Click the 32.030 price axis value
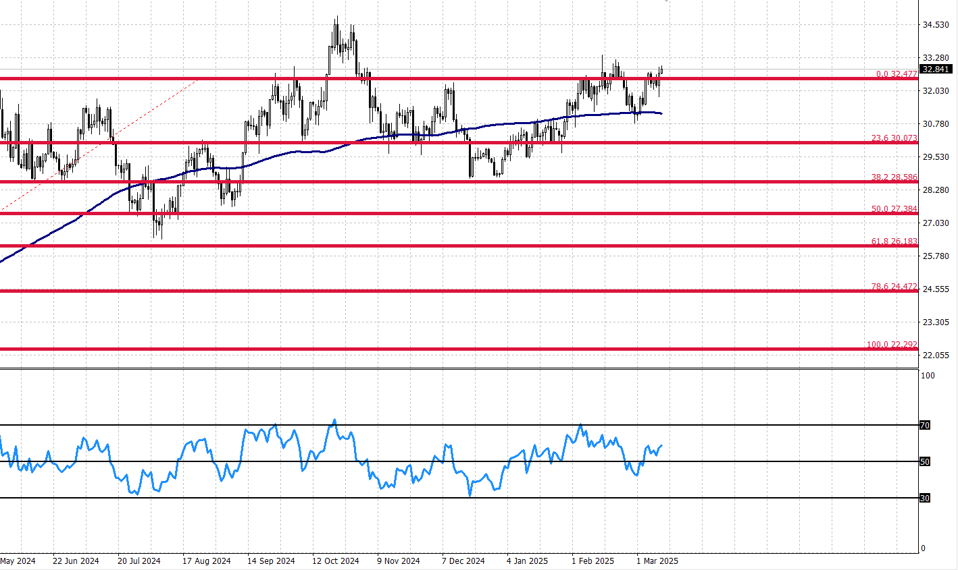Viewport: 958px width, 570px height. tap(936, 91)
